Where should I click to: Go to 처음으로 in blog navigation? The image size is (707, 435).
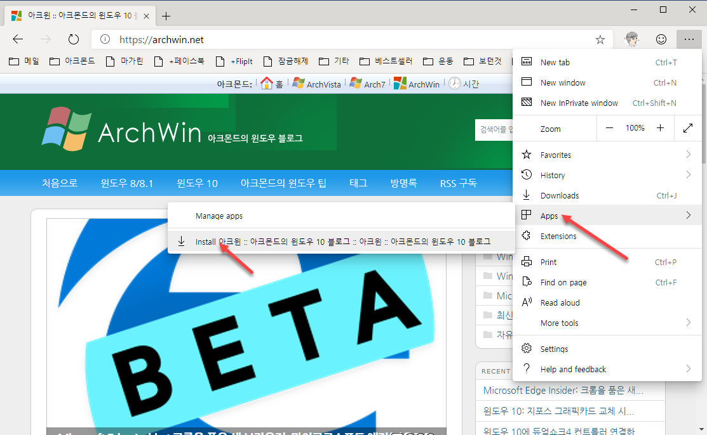[x=60, y=183]
